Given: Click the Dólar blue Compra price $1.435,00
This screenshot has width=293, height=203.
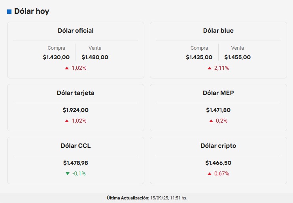Looking at the screenshot, I should (x=199, y=57).
